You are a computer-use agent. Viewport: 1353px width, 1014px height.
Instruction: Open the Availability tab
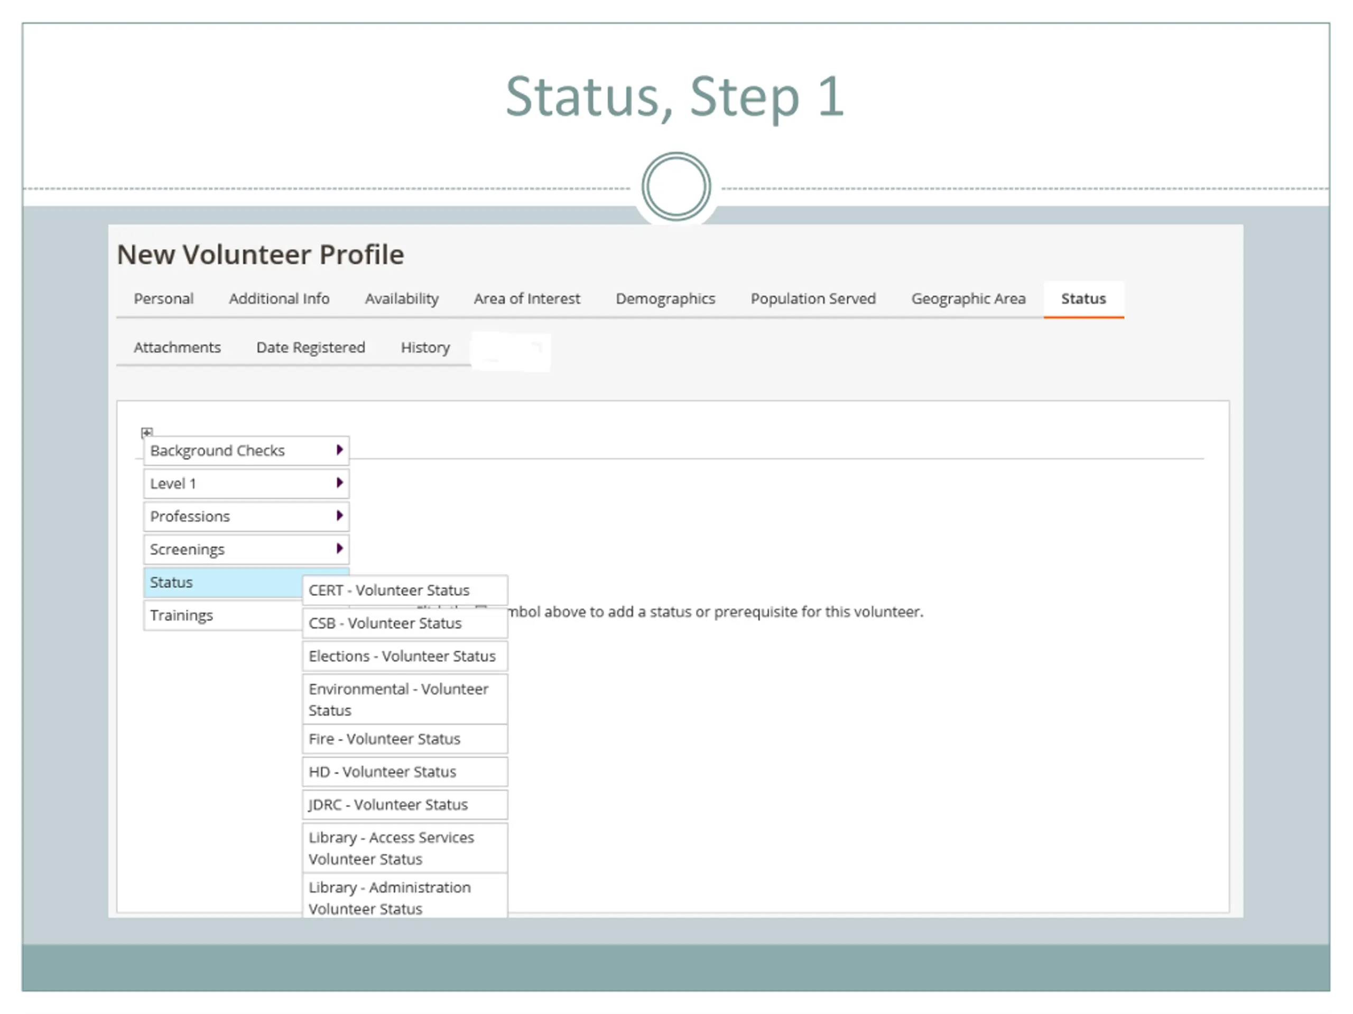tap(401, 299)
